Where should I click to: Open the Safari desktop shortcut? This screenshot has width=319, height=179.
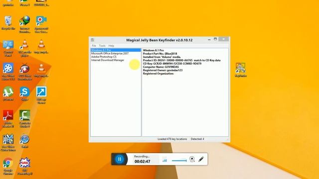[24, 141]
